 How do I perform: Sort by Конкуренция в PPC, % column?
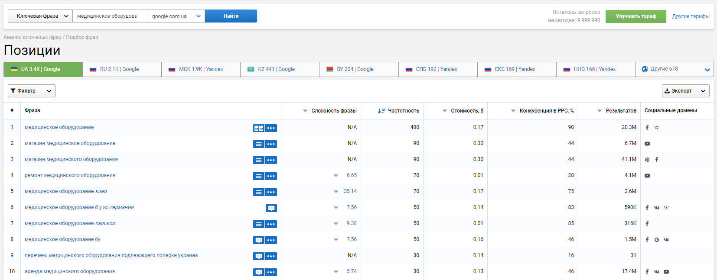point(542,111)
